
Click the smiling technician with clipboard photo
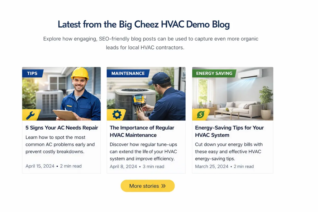(61, 94)
